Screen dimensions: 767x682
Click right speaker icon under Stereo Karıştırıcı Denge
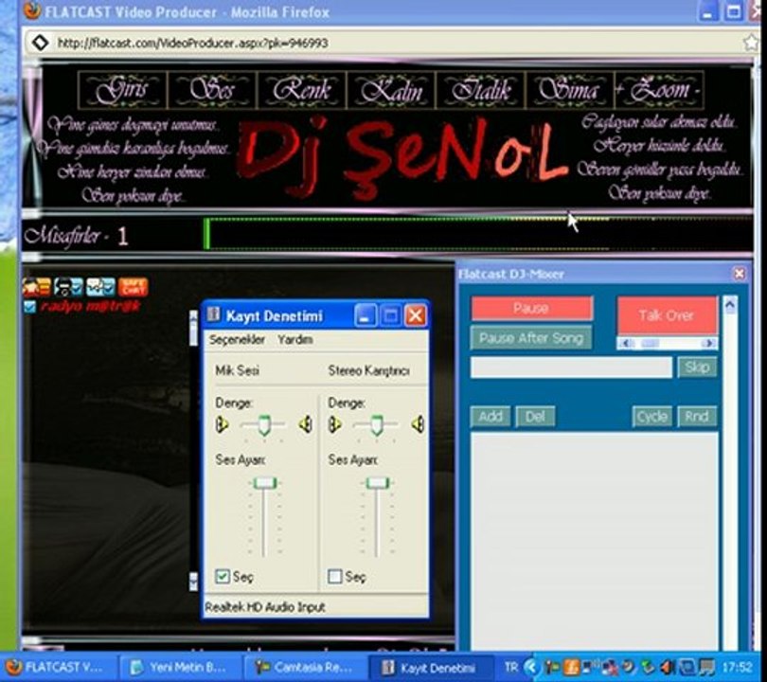pyautogui.click(x=418, y=424)
